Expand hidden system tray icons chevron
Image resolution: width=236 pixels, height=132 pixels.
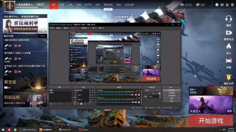click(x=221, y=129)
